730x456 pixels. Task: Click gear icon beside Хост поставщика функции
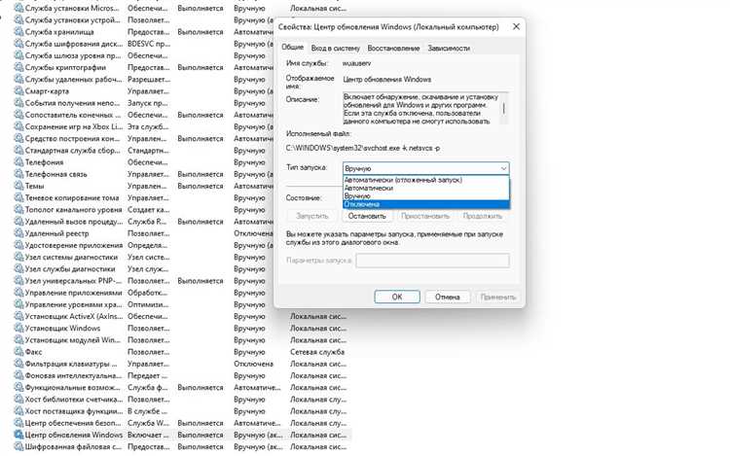pos(18,411)
